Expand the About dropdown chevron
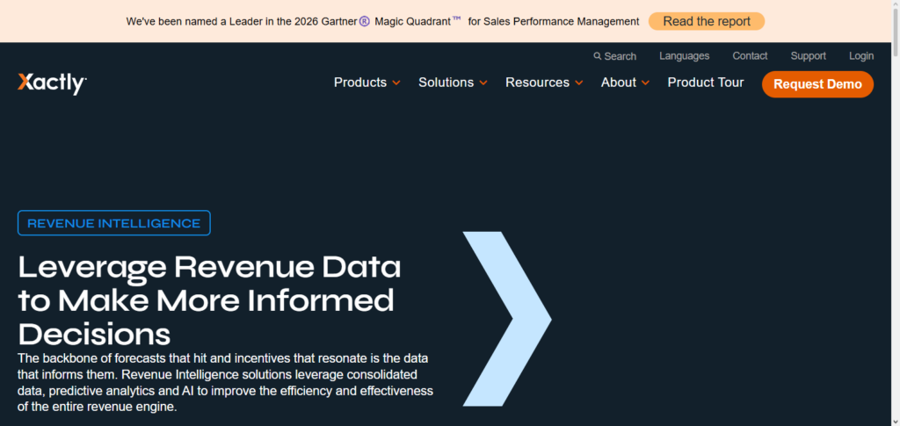This screenshot has width=900, height=426. click(x=646, y=83)
